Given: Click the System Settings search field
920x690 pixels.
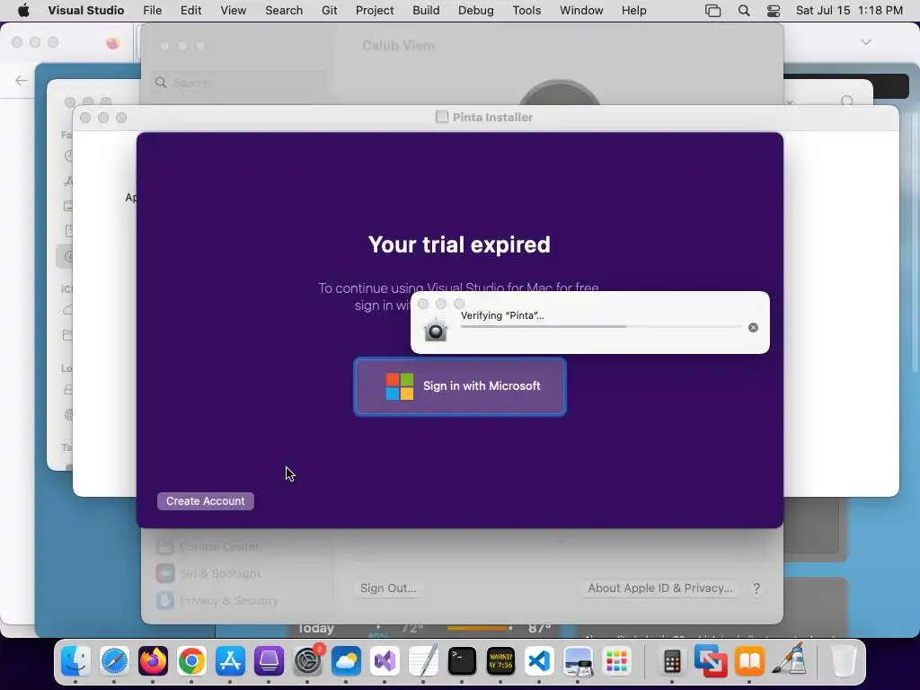Looking at the screenshot, I should point(237,83).
